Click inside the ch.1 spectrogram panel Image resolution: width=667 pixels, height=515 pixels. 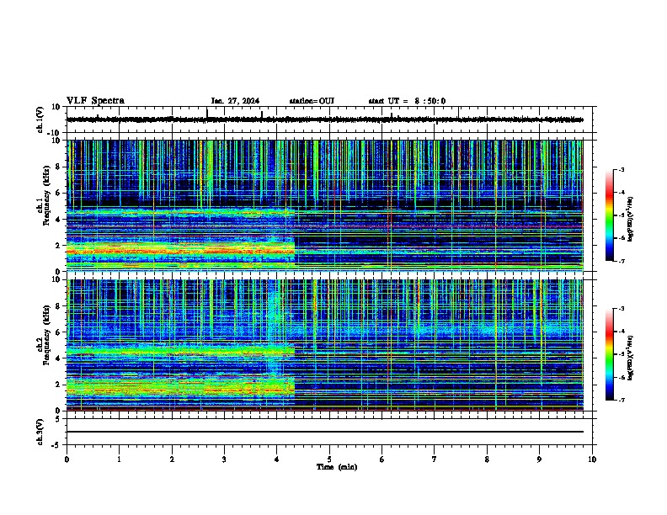[324, 205]
